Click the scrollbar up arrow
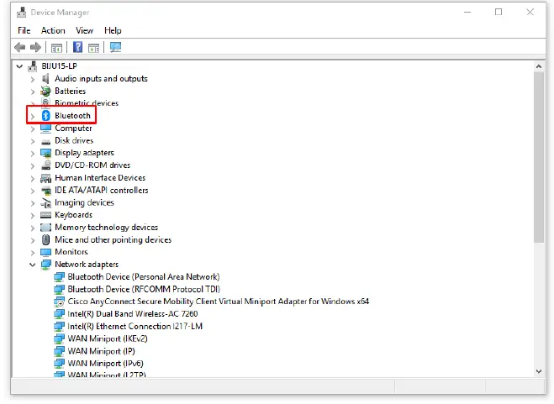554x404 pixels. [539, 66]
